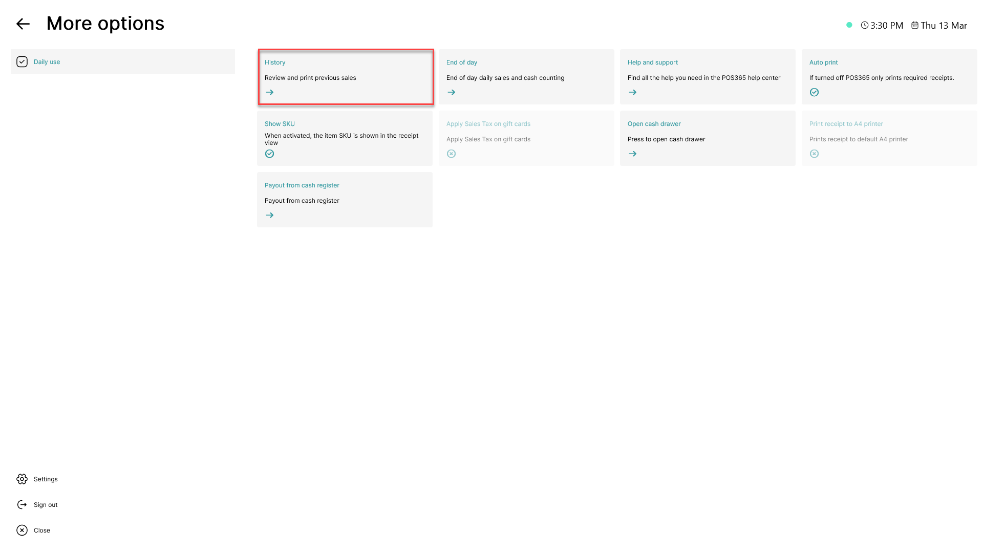Toggle Print receipt to A4 printer off-icon
The height and width of the screenshot is (553, 983).
(814, 154)
